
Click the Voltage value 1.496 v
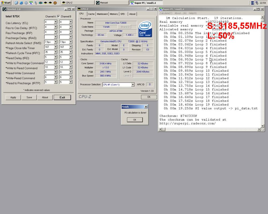pos(129,35)
